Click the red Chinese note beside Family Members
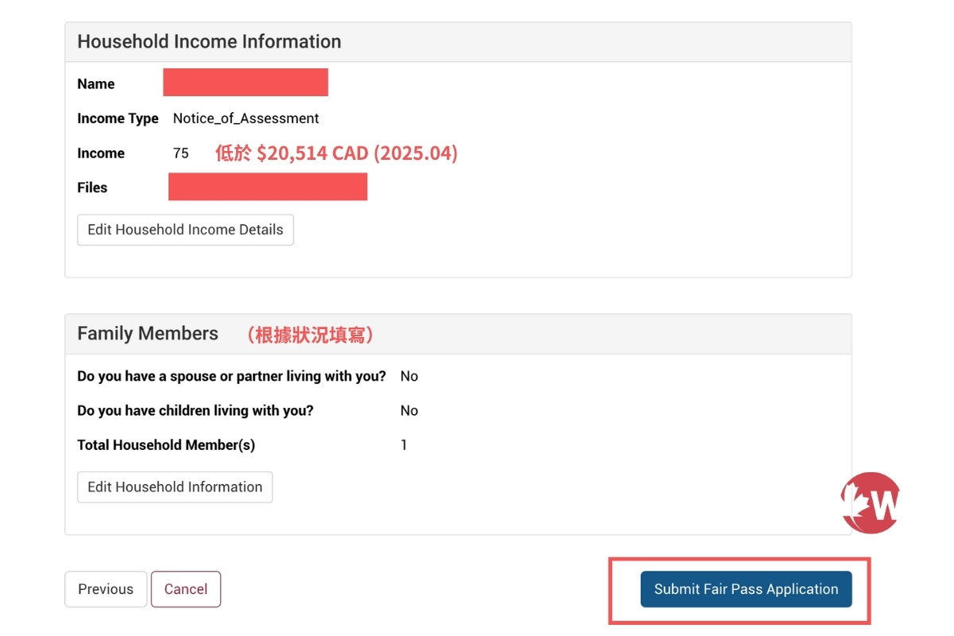 tap(310, 335)
